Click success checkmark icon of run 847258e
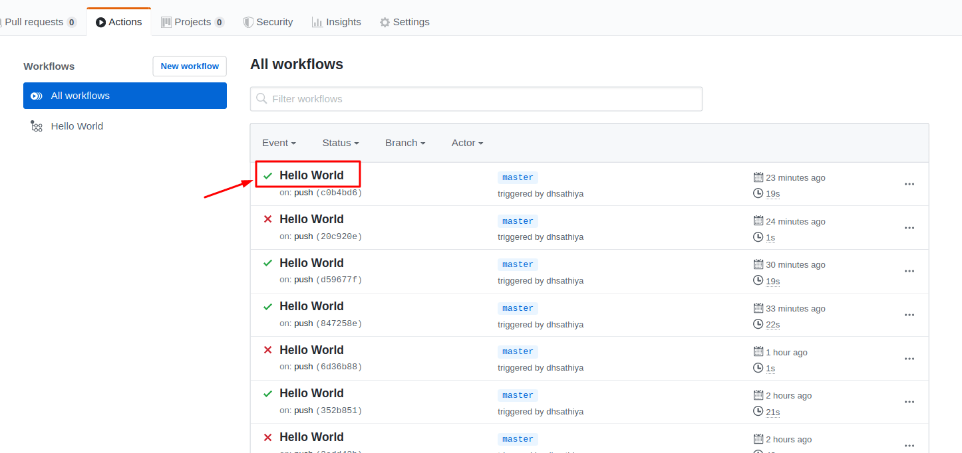 point(268,307)
